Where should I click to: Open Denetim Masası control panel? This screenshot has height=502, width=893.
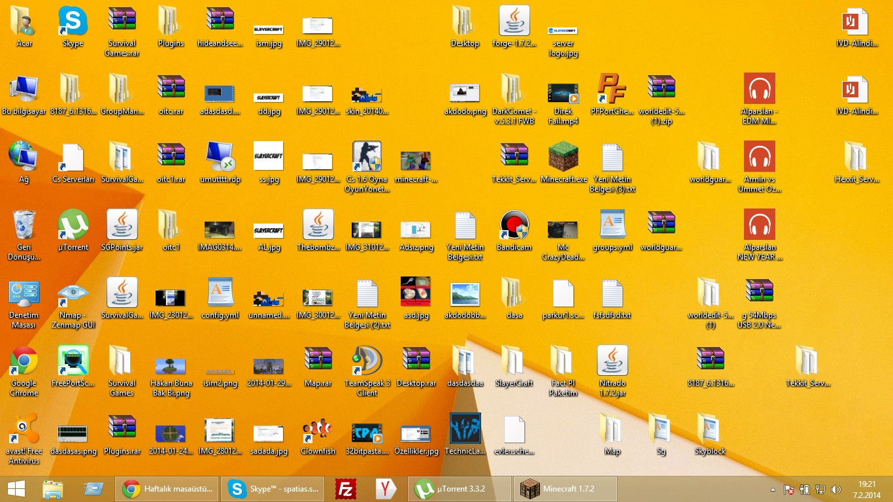[24, 303]
